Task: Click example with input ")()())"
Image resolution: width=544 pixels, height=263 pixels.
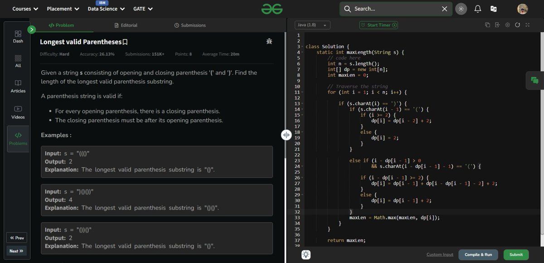Action: (x=157, y=200)
